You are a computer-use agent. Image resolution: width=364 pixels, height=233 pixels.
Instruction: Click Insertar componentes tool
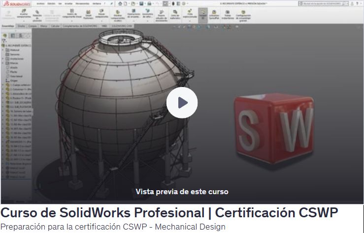click(x=24, y=14)
